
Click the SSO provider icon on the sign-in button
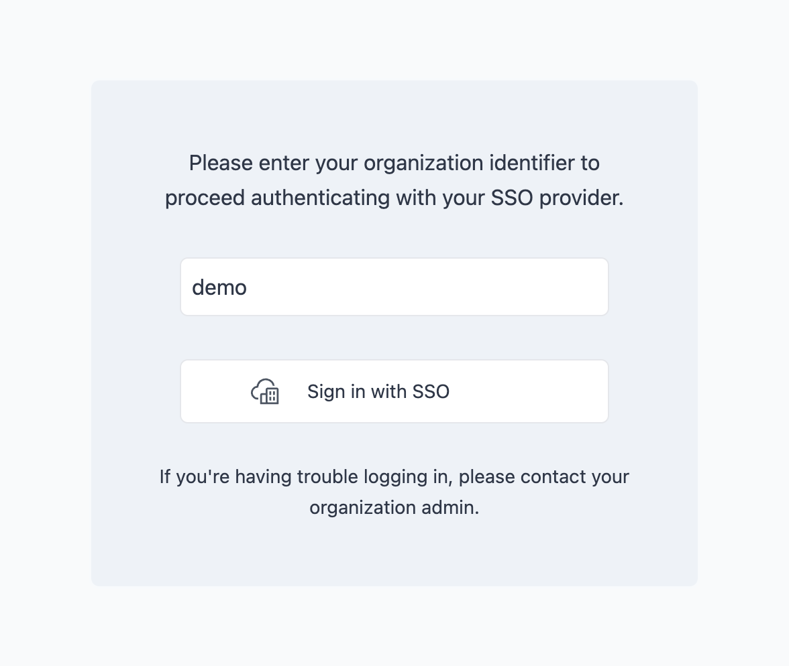coord(264,391)
